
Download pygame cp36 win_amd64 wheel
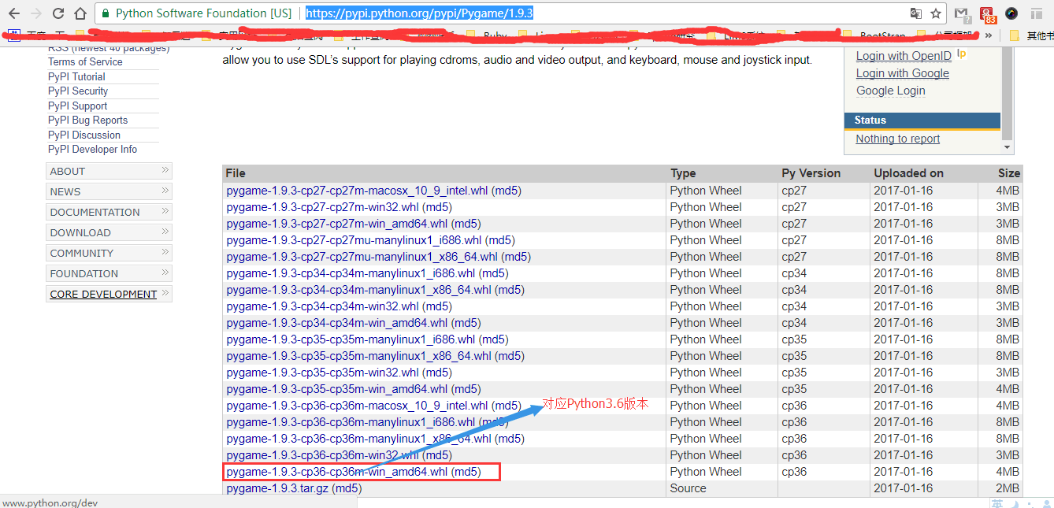[x=336, y=472]
